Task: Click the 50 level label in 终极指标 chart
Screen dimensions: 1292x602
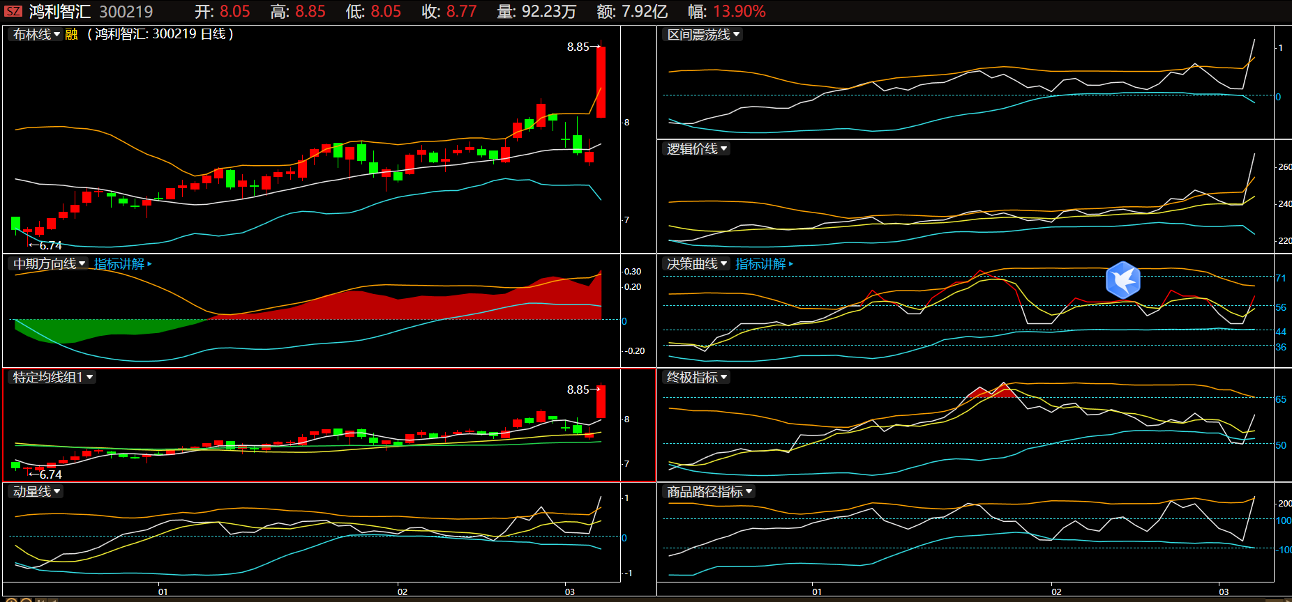Action: point(1281,445)
